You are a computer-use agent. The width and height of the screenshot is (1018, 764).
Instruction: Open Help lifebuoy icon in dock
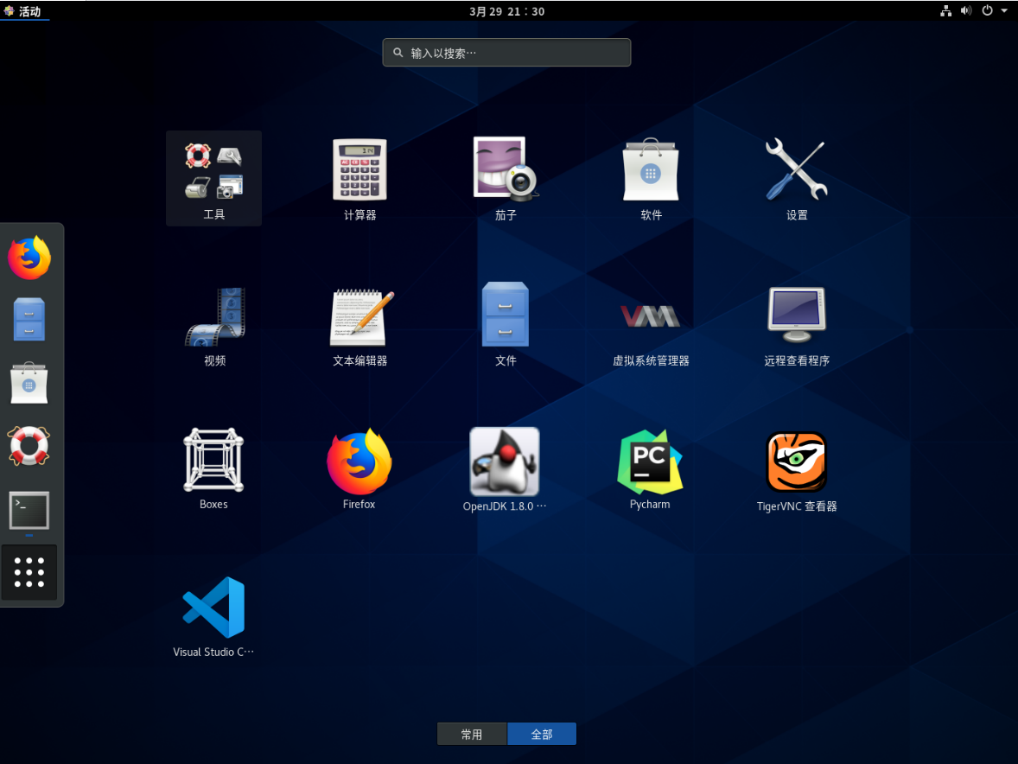pyautogui.click(x=29, y=446)
